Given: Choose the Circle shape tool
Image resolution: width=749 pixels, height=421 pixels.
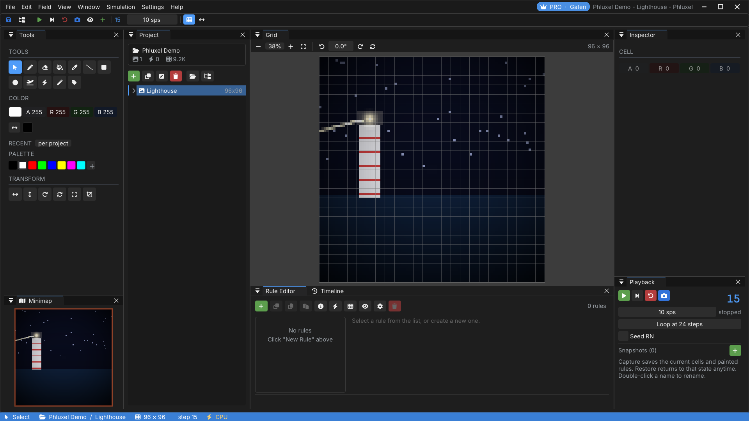Looking at the screenshot, I should [15, 83].
